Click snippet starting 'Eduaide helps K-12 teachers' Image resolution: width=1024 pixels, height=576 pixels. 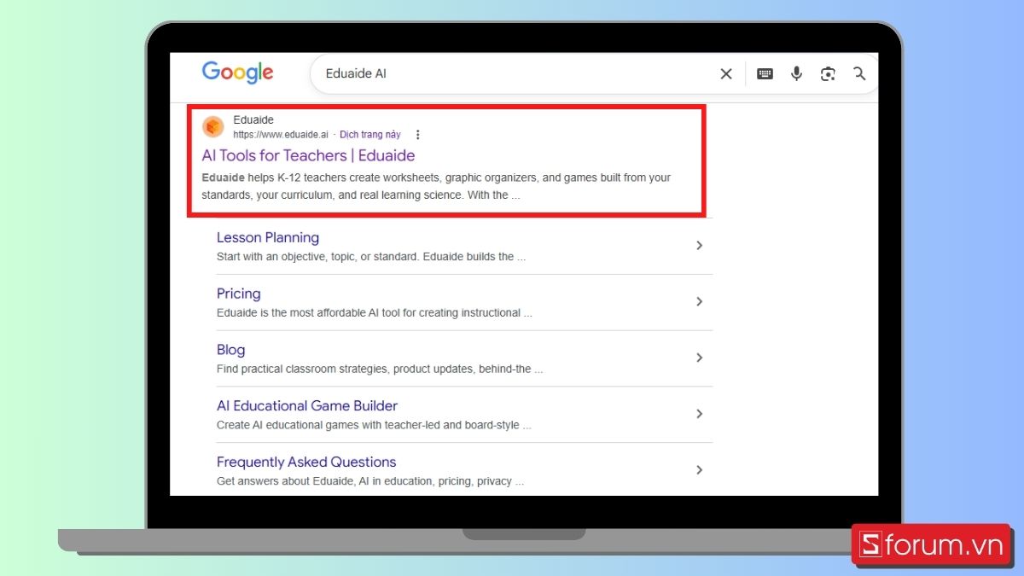(x=436, y=186)
